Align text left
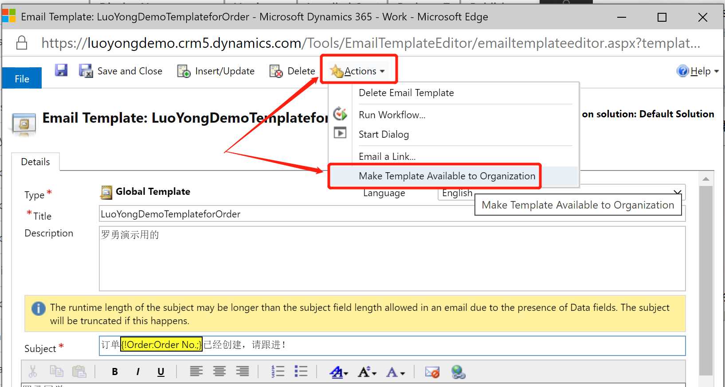725x387 pixels. [x=196, y=372]
